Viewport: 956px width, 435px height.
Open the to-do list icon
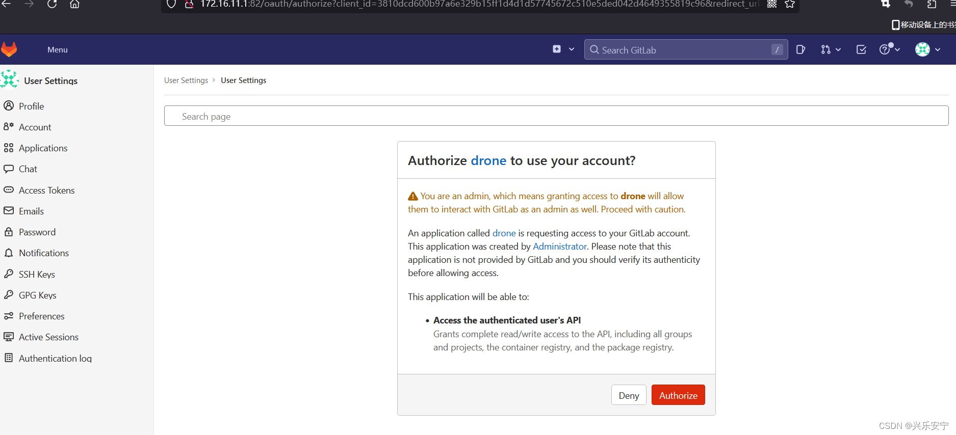(861, 49)
